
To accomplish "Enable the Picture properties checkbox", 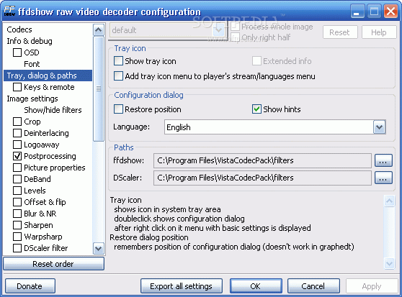I will (x=17, y=168).
